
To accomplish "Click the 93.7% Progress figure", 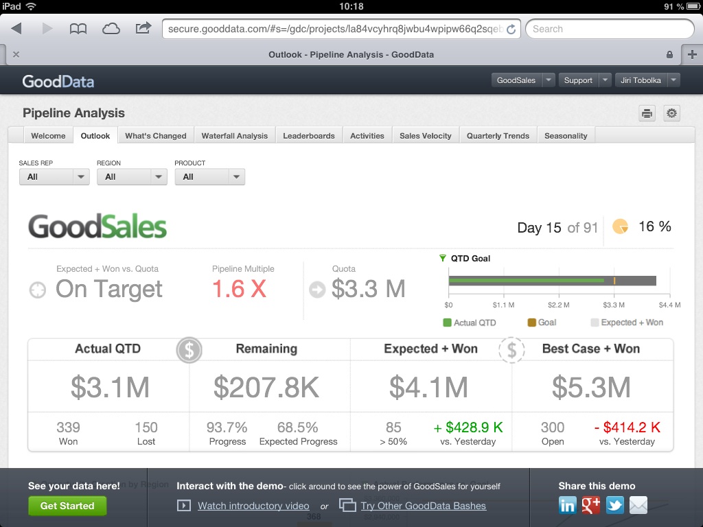I will point(227,428).
